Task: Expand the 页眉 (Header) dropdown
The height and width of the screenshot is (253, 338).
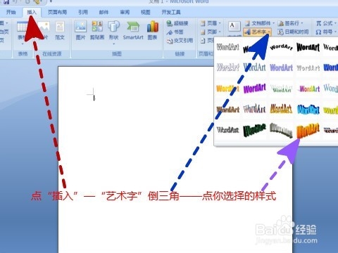Action: pos(211,23)
